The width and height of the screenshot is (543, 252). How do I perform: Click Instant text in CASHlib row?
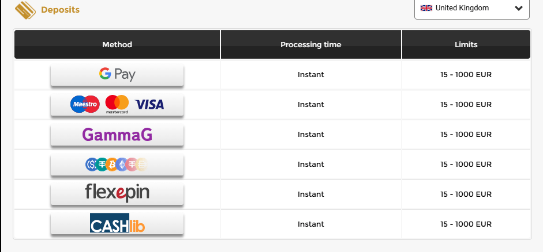[x=311, y=224]
